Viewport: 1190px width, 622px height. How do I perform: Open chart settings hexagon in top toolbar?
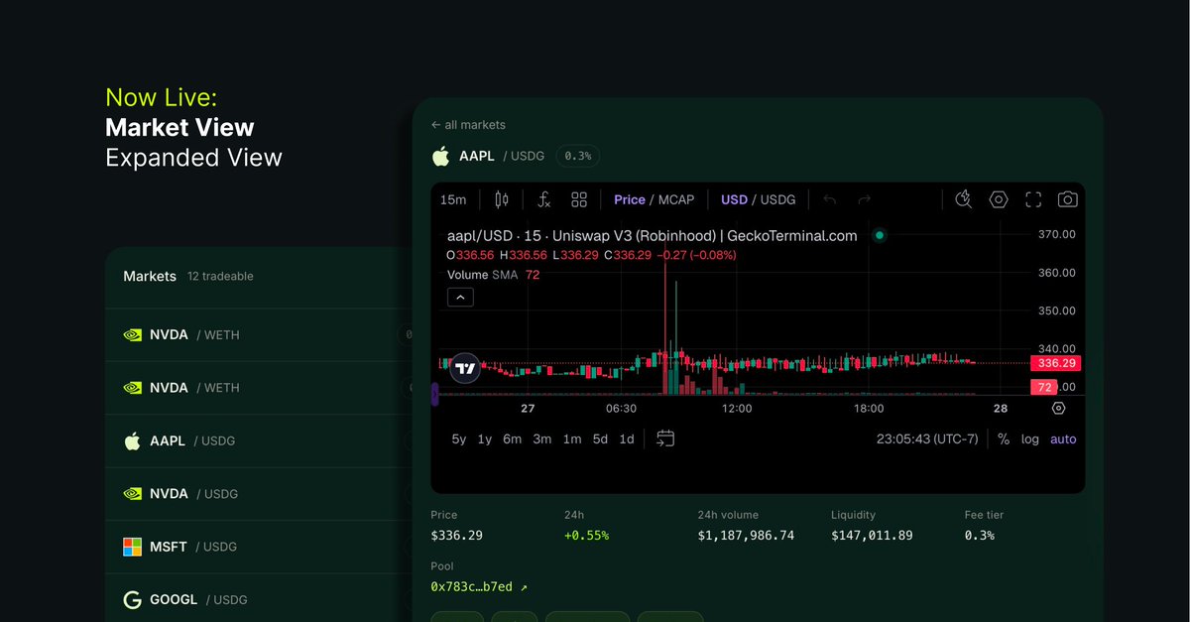click(x=999, y=199)
